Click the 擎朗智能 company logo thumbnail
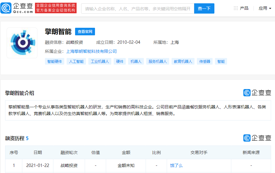This screenshot has width=275, height=173. pos(22,43)
